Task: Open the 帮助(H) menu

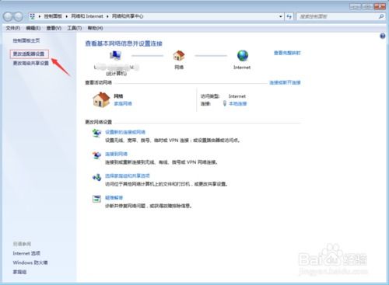Action: [95, 28]
